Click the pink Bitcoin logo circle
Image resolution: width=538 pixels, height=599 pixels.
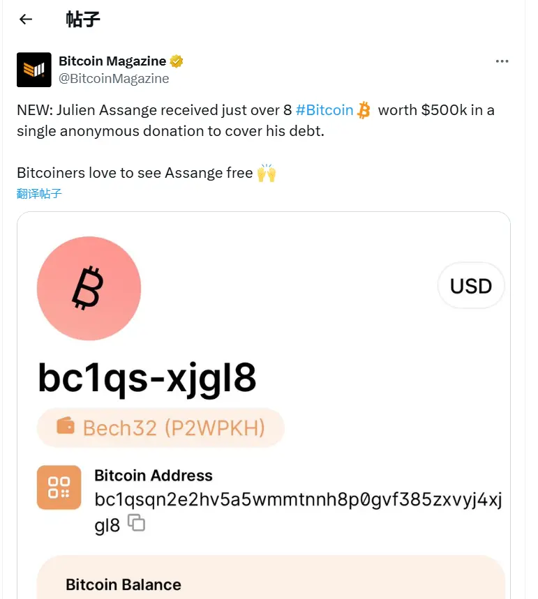[89, 289]
